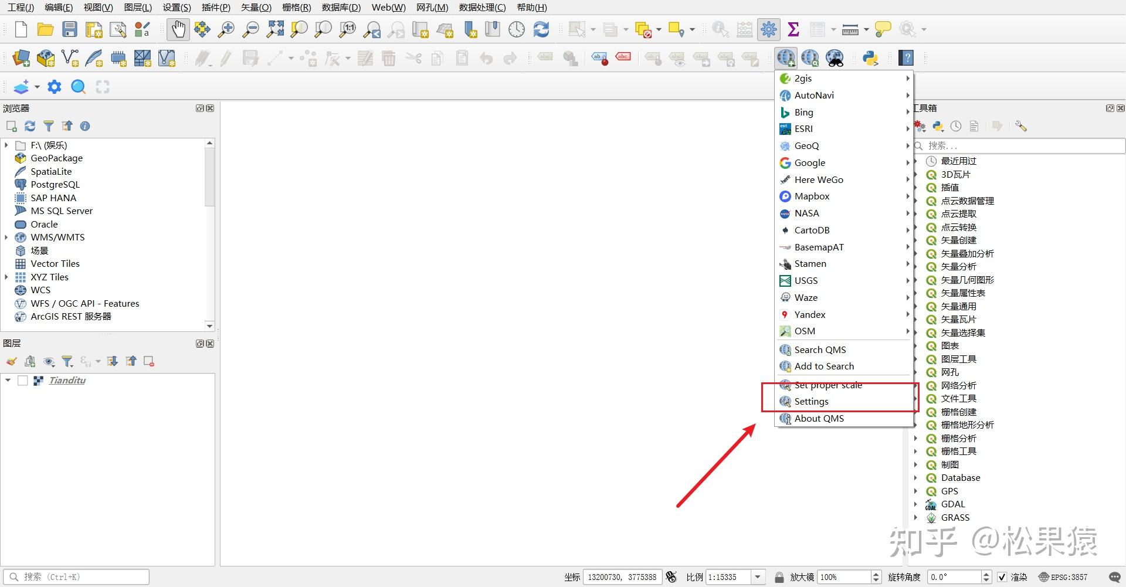This screenshot has height=587, width=1126.
Task: Click the Zoom Full extent icon
Action: [275, 29]
